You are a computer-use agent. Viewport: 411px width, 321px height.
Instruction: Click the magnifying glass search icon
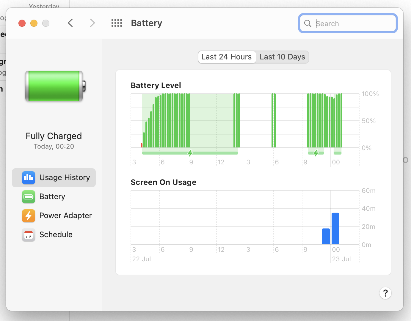(x=308, y=23)
